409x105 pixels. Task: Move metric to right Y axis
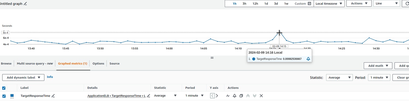217,96
